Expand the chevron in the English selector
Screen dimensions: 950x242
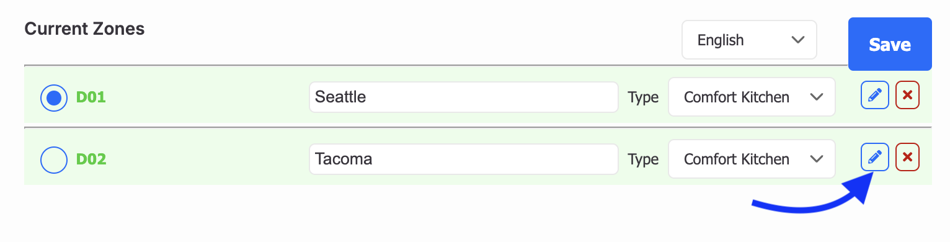(798, 40)
